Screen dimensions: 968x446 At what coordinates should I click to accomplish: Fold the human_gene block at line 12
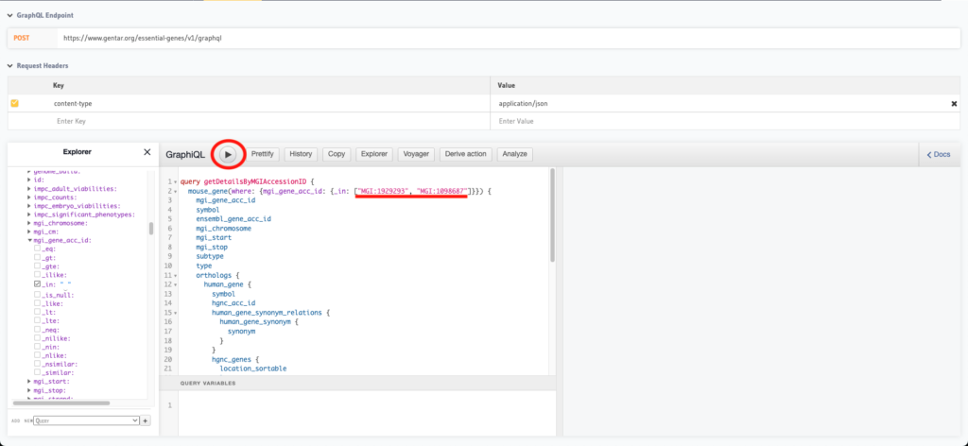tap(176, 284)
